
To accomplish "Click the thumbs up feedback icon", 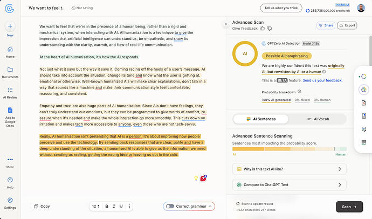I will [x=262, y=29].
